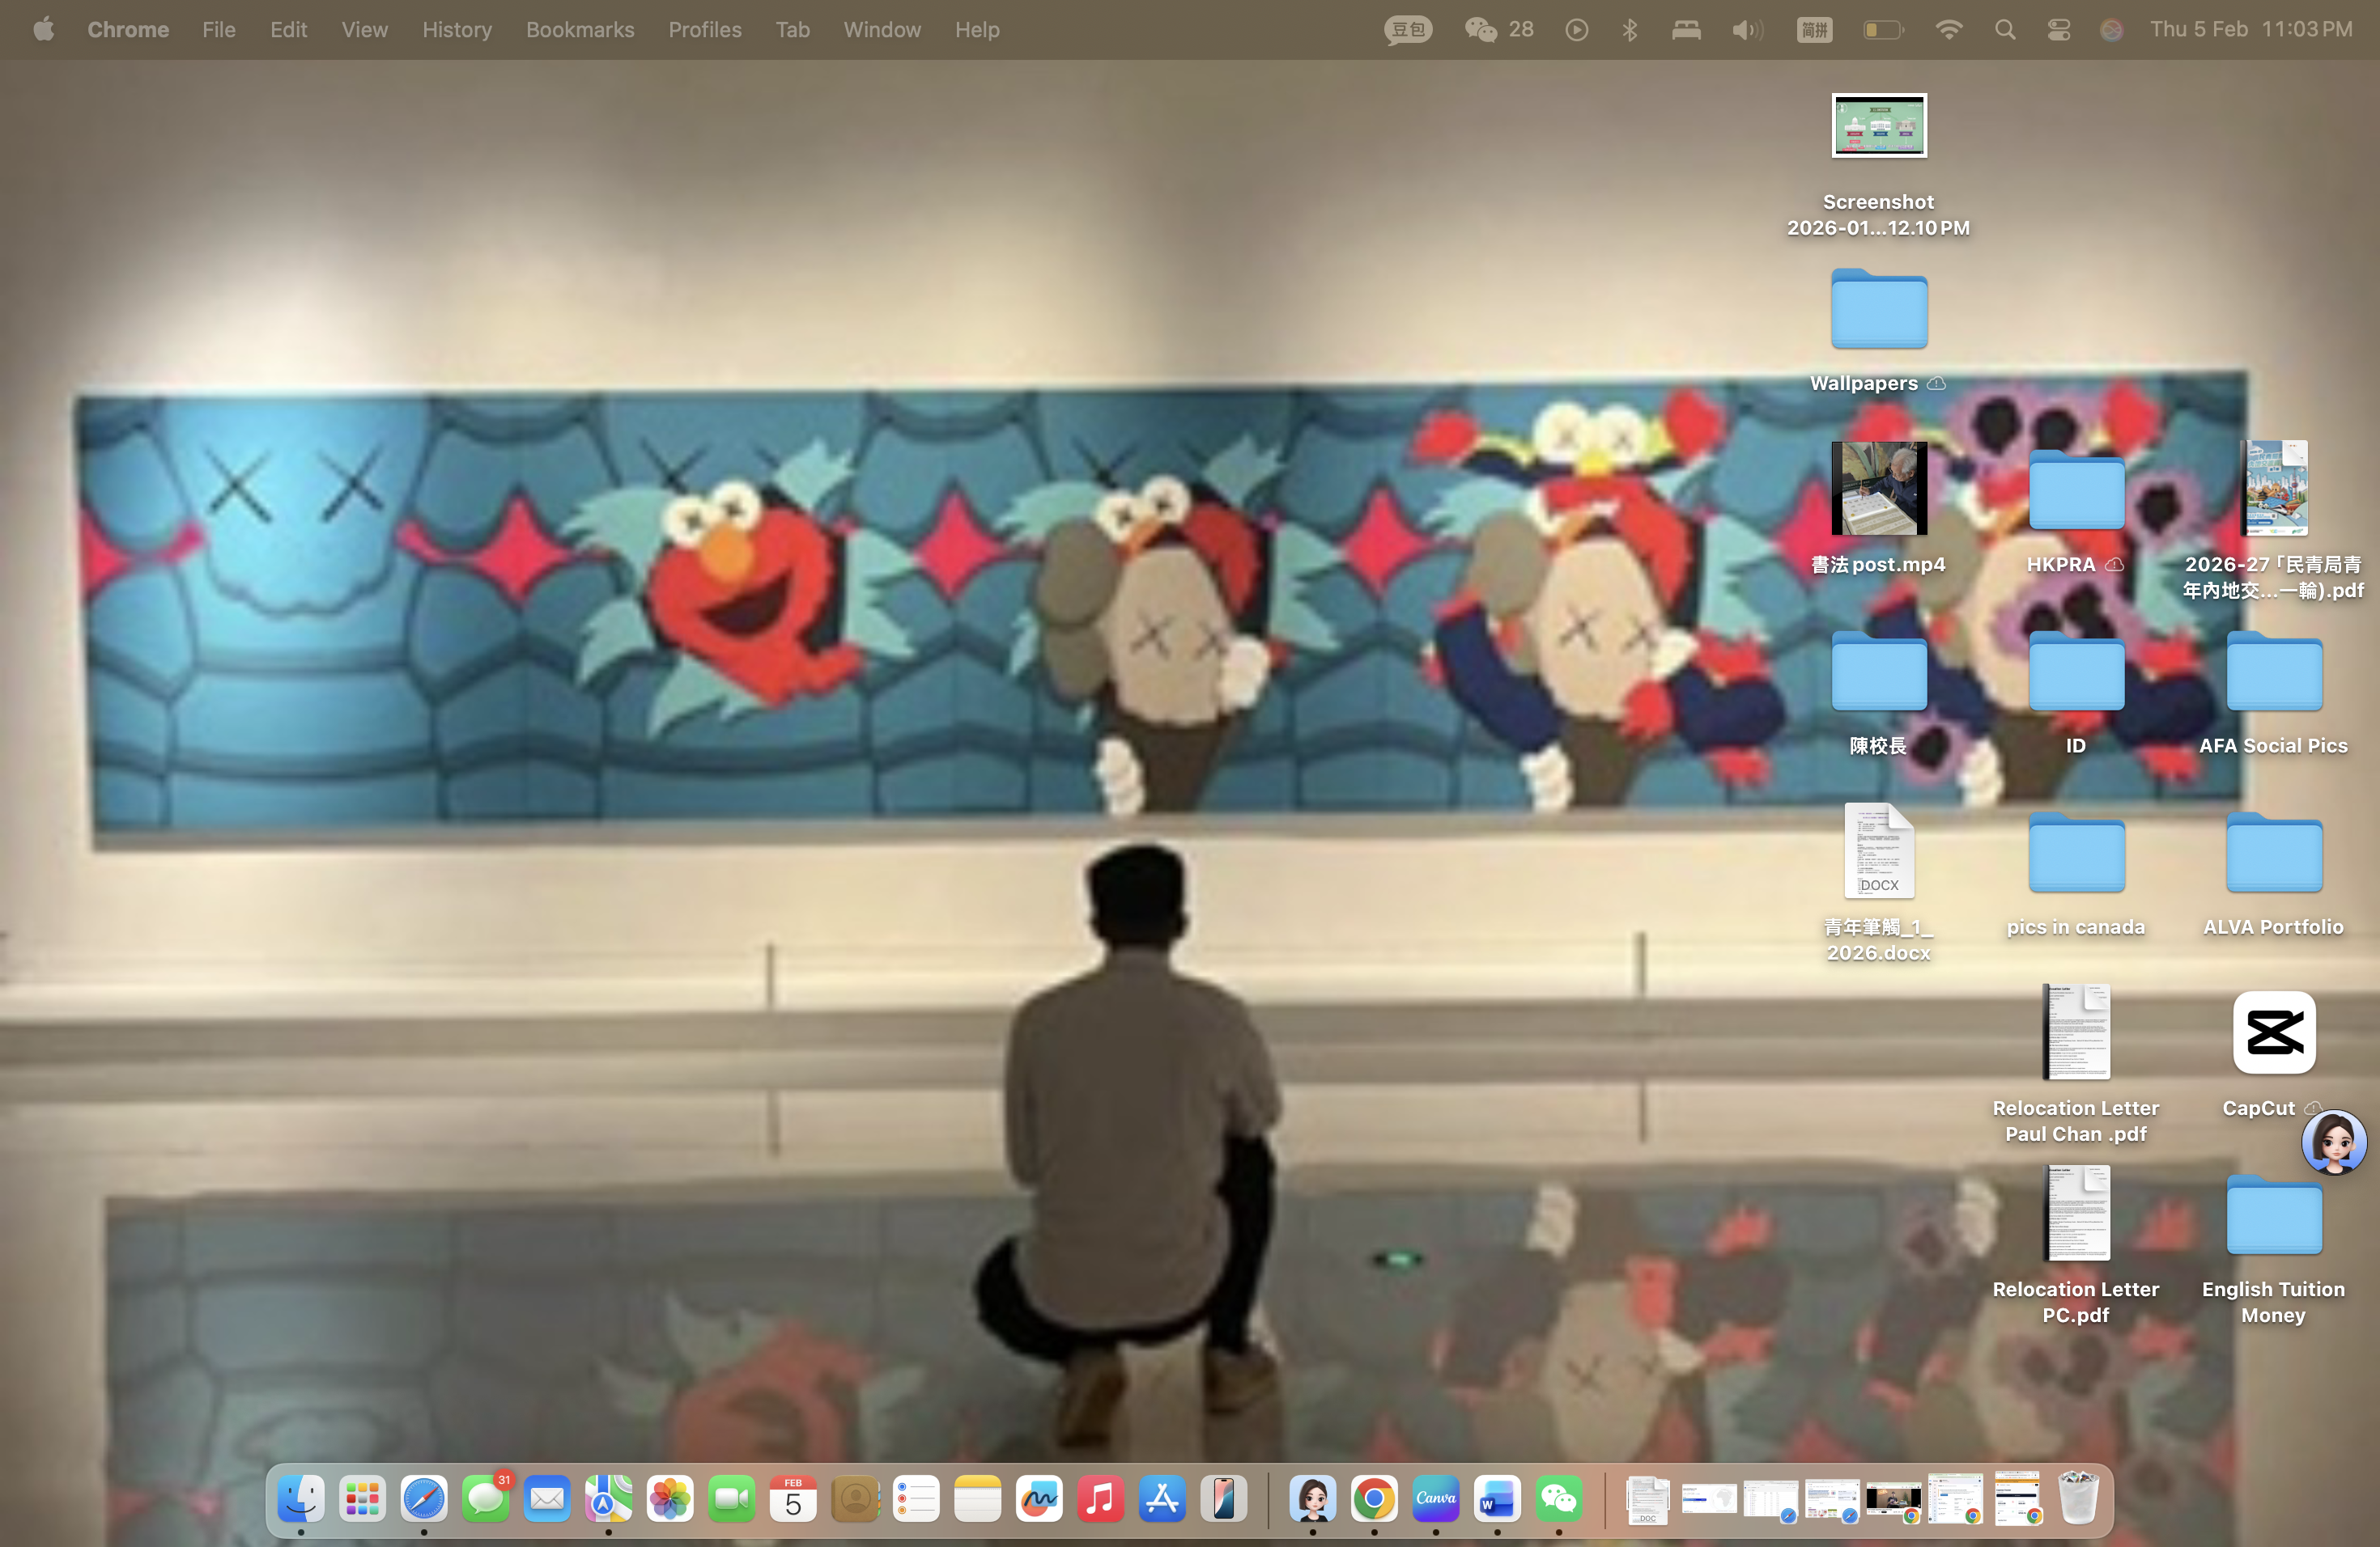
Task: Launch Freeform from the Dock
Action: 1039,1499
